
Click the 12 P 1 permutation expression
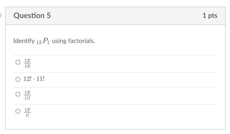coord(43,41)
